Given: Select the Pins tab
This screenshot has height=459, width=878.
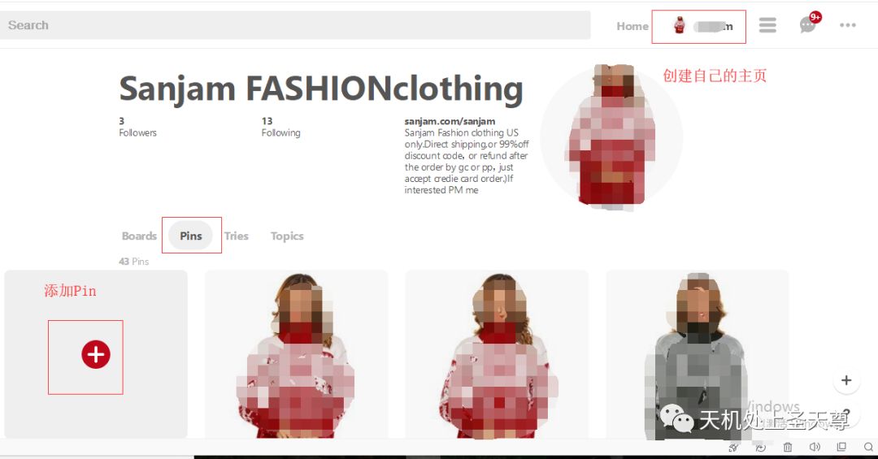Looking at the screenshot, I should click(x=190, y=236).
